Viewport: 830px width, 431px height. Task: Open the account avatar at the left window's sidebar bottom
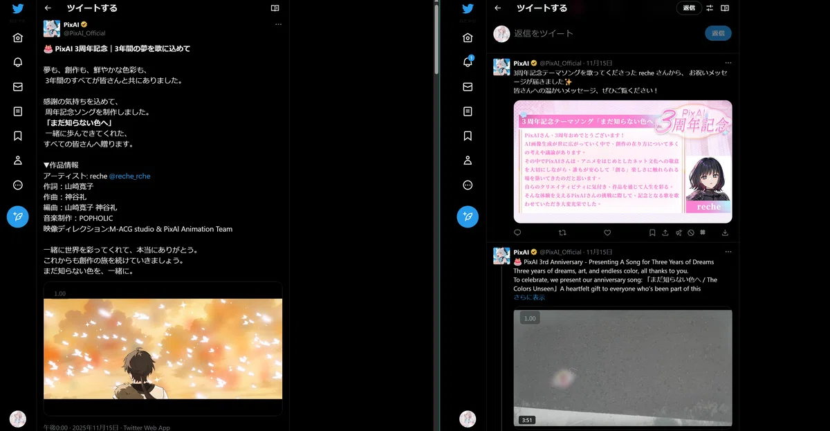[x=18, y=419]
